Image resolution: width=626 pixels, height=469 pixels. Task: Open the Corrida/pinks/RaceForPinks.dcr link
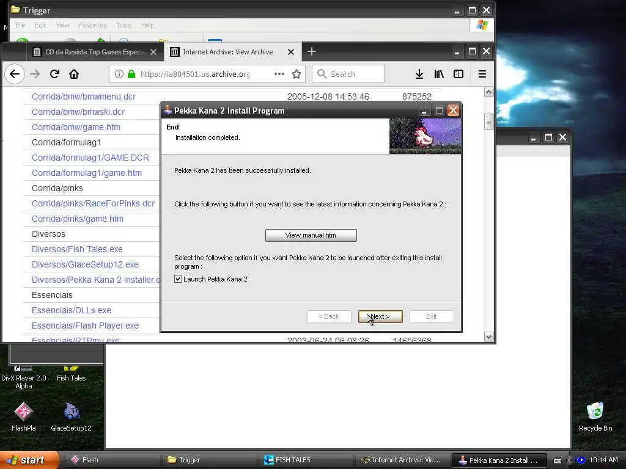(93, 204)
